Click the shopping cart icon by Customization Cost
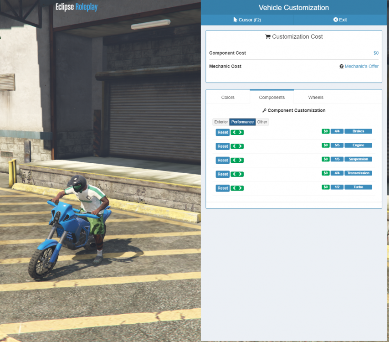Image resolution: width=389 pixels, height=342 pixels. (x=268, y=37)
